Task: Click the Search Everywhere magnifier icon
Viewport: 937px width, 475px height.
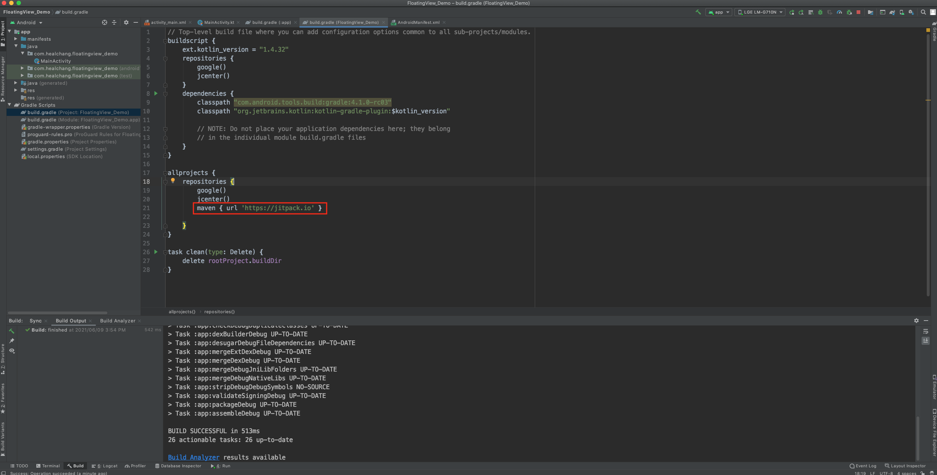Action: click(x=923, y=12)
